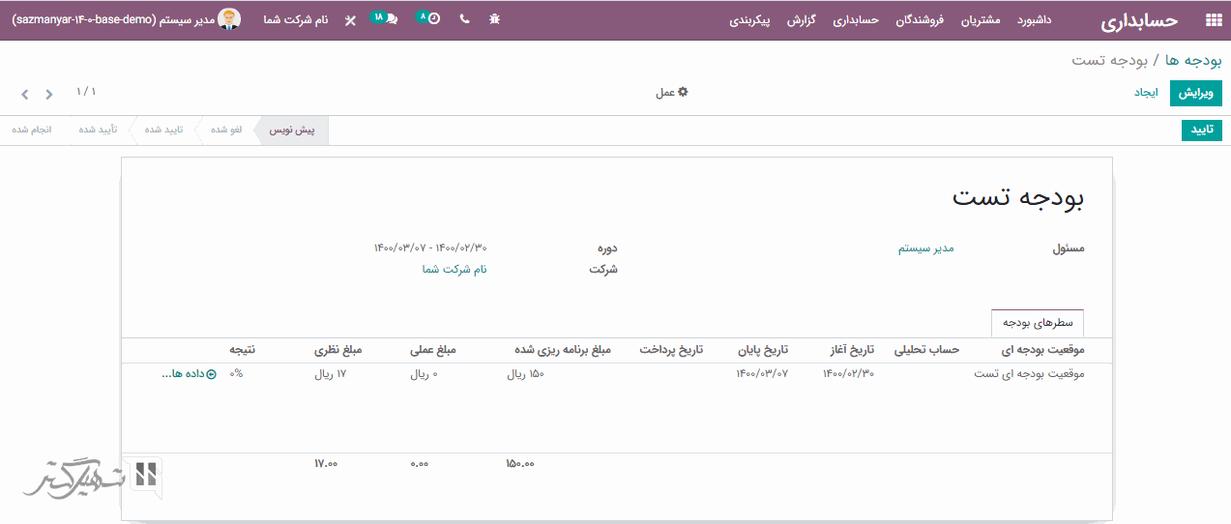Go to the next record arrow
This screenshot has width=1231, height=524.
(49, 95)
